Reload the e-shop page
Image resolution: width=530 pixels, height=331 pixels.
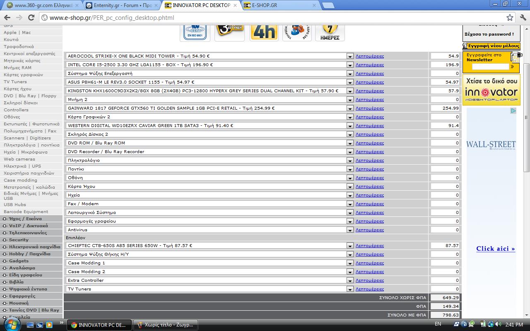(x=31, y=17)
